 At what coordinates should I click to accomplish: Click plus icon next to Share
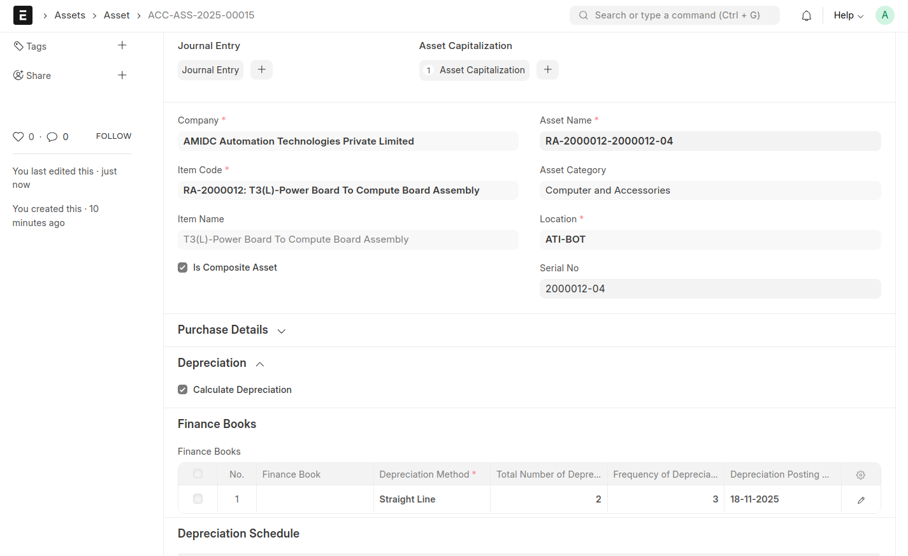[122, 75]
